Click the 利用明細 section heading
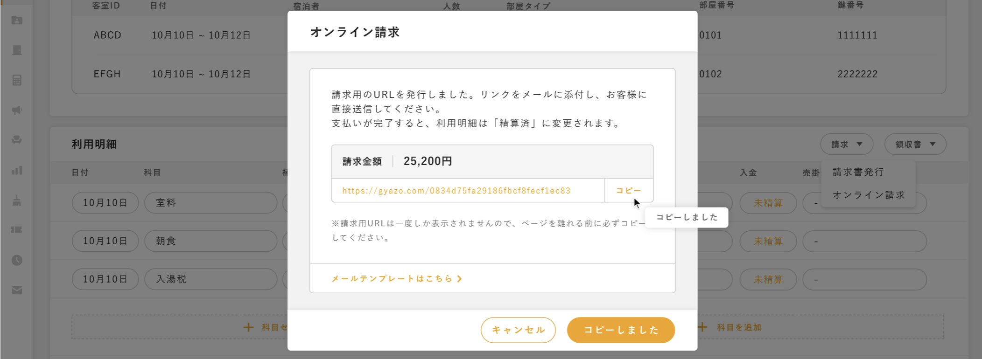The image size is (982, 359). pyautogui.click(x=94, y=145)
